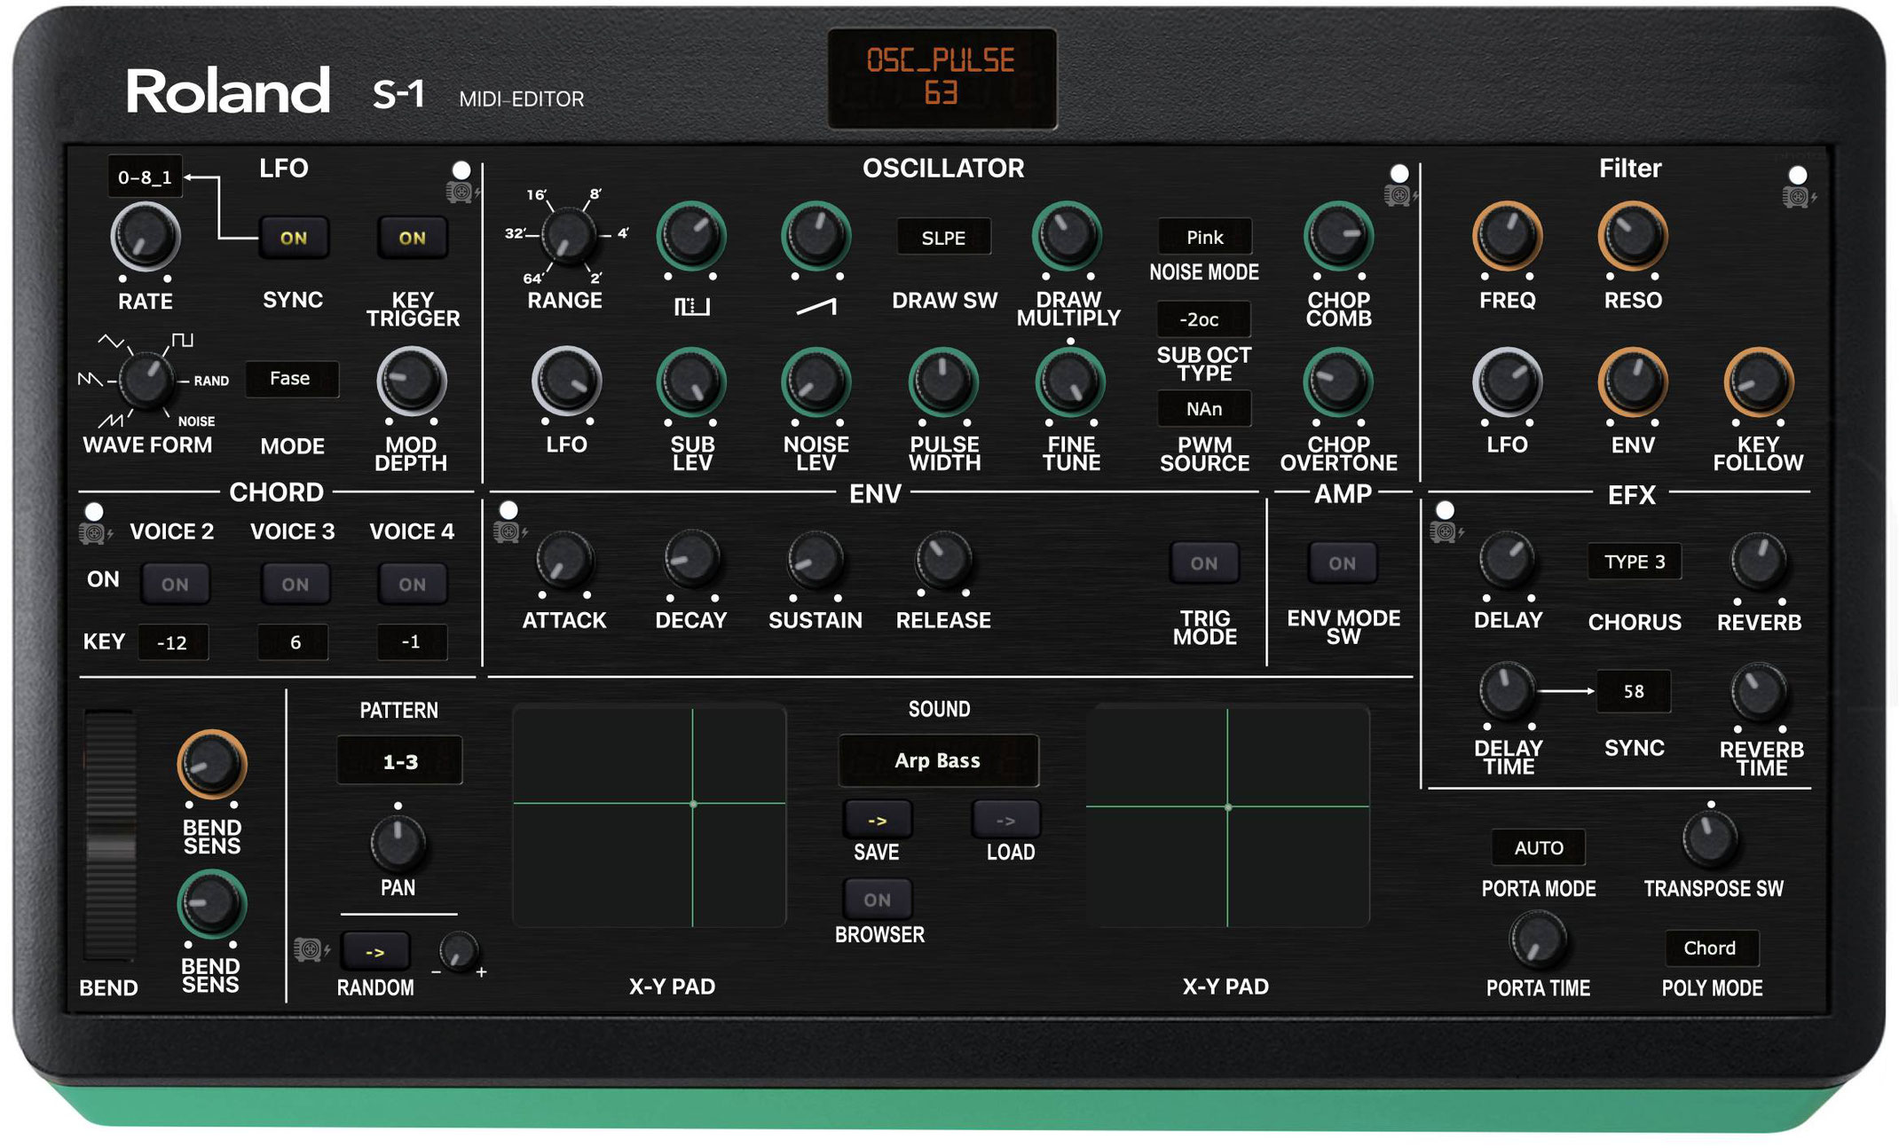Click the sawtooth wave symbol under oscillator knob
1899x1148 pixels.
(x=816, y=307)
